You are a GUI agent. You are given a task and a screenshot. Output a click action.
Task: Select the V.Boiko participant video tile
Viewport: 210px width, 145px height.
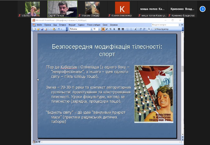coord(33,9)
